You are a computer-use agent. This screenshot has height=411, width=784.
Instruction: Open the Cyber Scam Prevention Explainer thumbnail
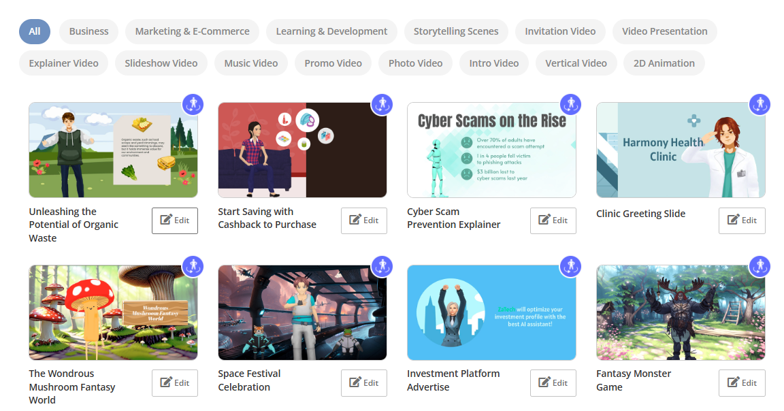point(491,150)
